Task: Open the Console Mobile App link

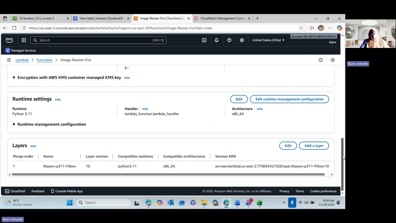Action: 67,191
